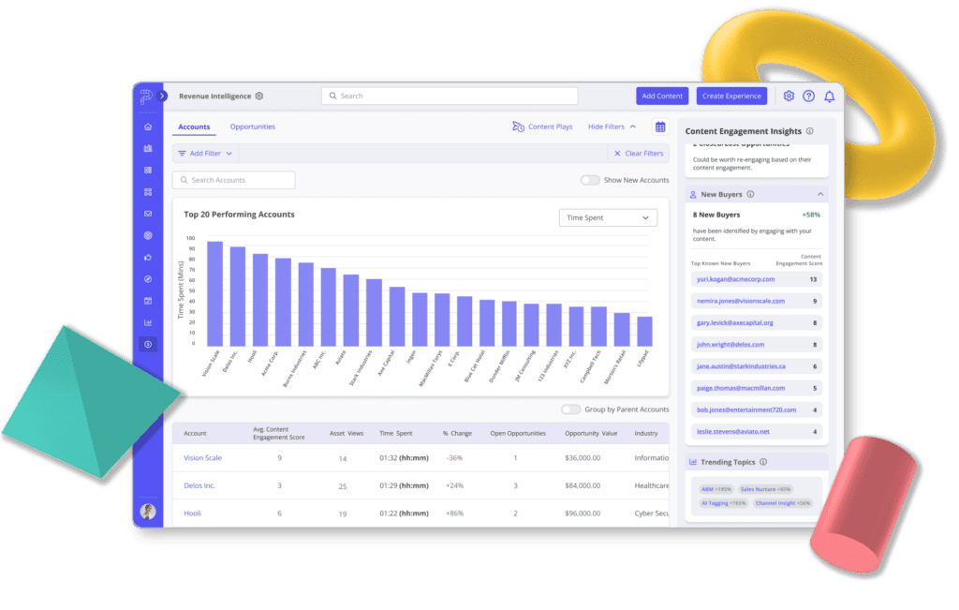Open the calendar icon next to Hide Filters
Screen dimensions: 959x610
pyautogui.click(x=660, y=126)
